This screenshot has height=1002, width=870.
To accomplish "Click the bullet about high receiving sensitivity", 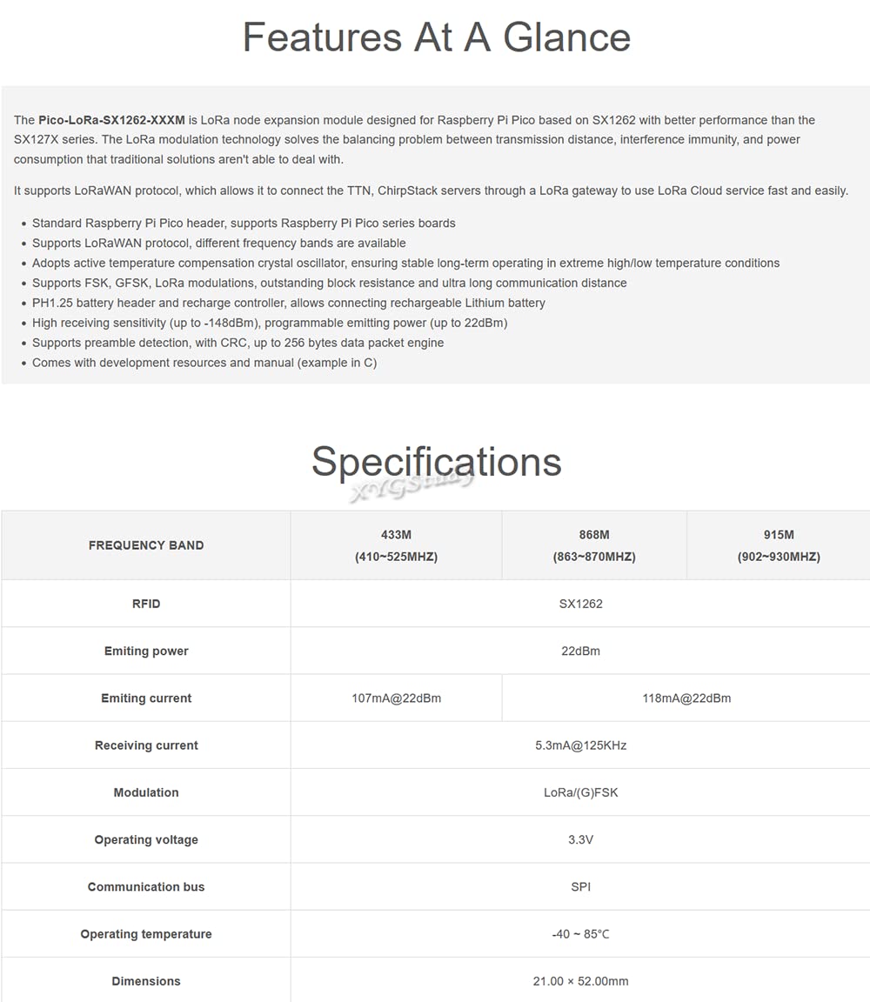I will click(x=270, y=323).
